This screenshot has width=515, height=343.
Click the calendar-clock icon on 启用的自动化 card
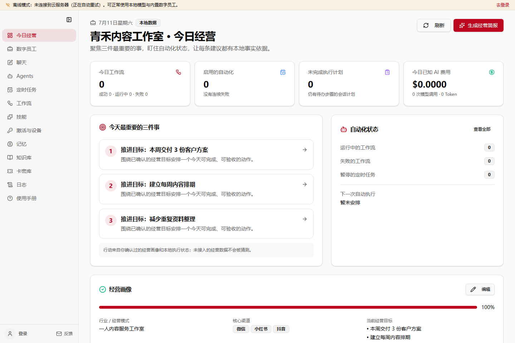(x=283, y=72)
